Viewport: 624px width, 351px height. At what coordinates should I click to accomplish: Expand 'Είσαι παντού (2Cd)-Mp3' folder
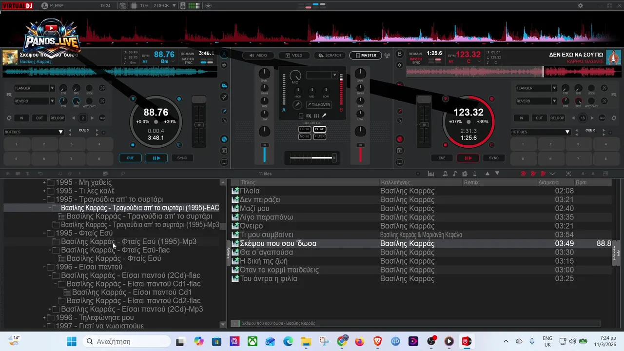[50, 310]
